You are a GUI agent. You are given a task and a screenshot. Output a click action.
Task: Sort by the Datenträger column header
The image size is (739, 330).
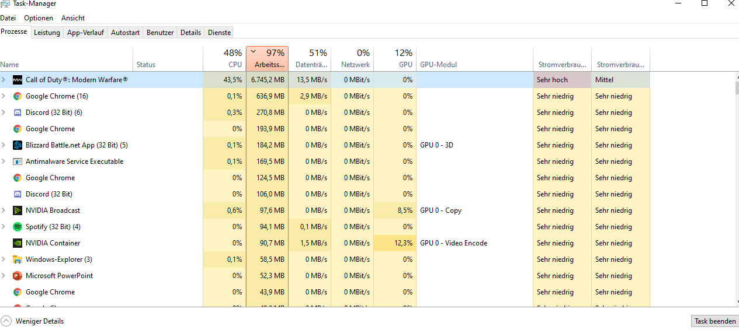coord(310,58)
